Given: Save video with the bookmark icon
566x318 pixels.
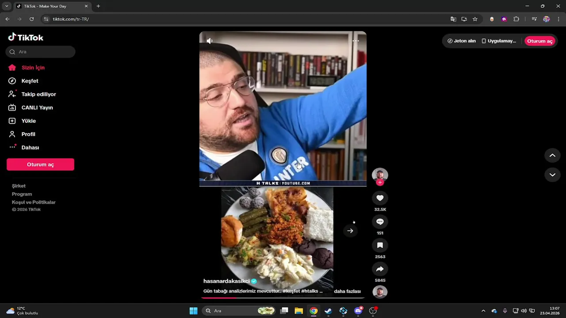Looking at the screenshot, I should point(380,245).
